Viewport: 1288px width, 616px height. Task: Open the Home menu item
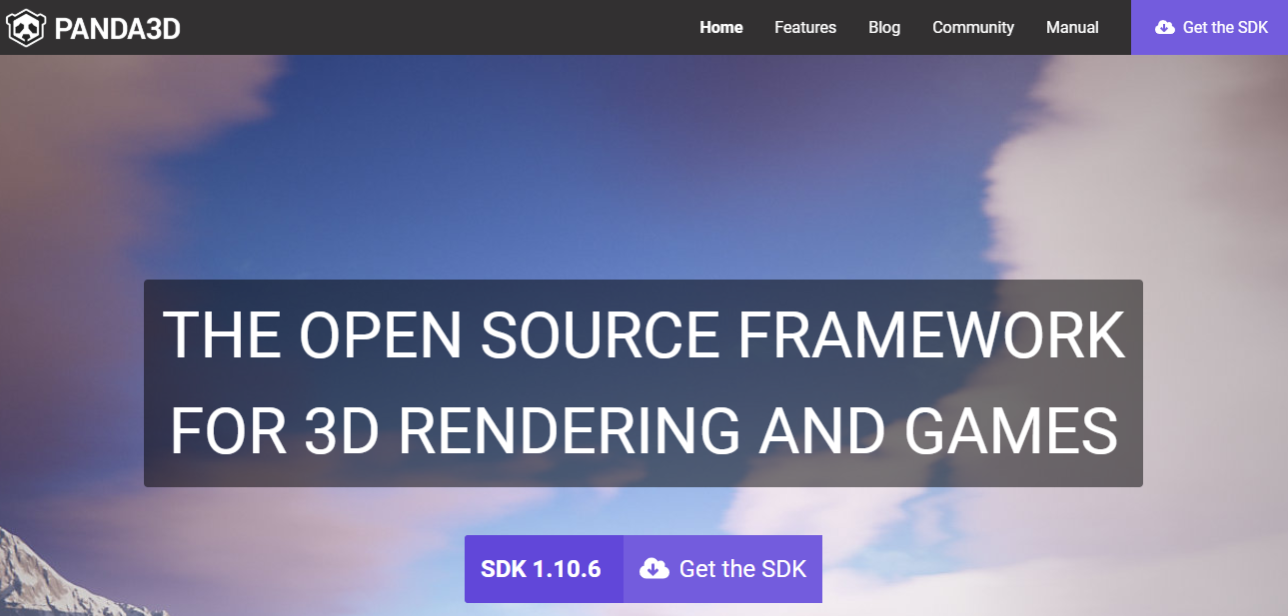point(721,28)
